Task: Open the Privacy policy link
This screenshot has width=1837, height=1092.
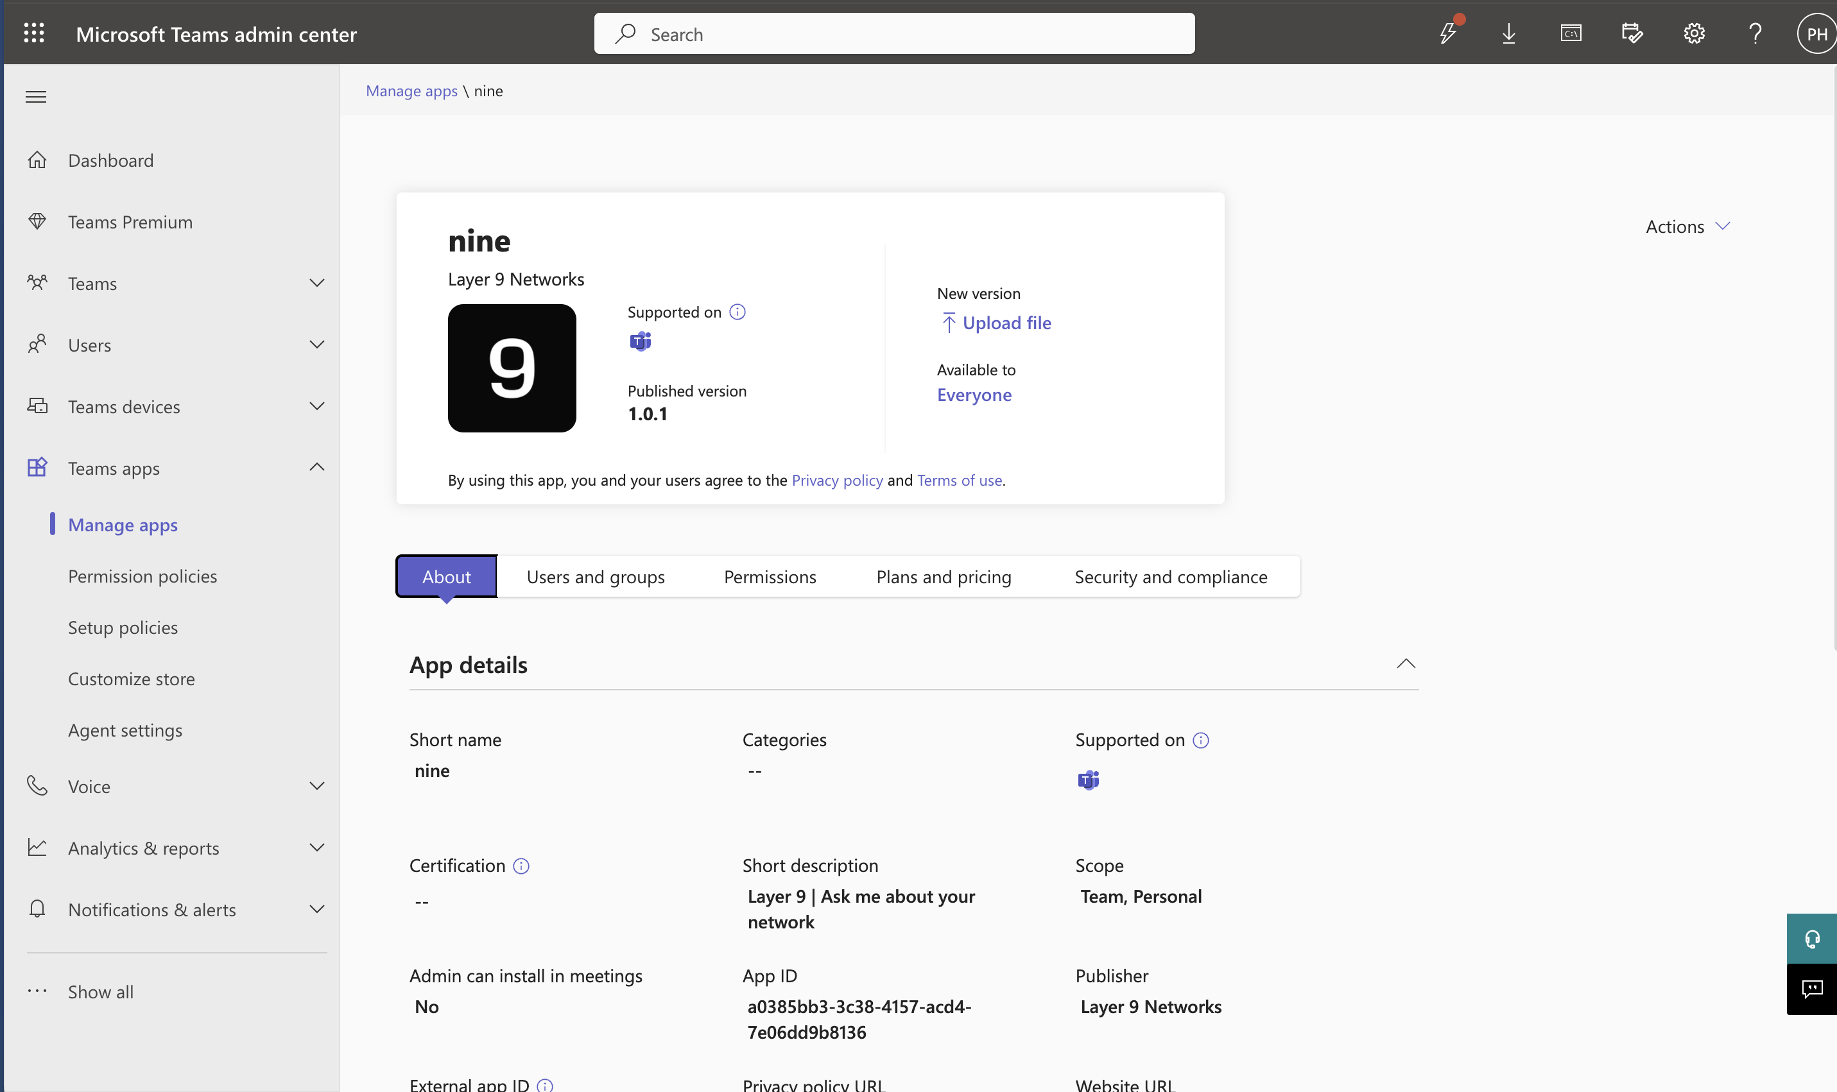Action: 837,480
